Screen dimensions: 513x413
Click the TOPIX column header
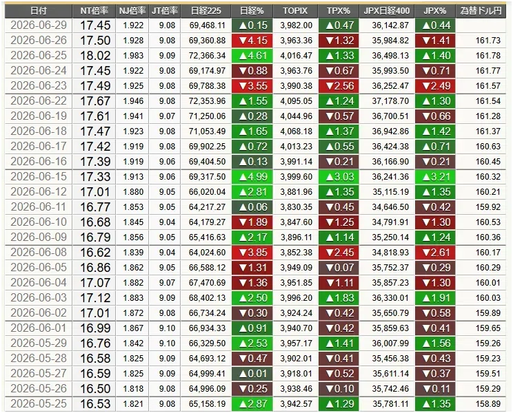295,11
